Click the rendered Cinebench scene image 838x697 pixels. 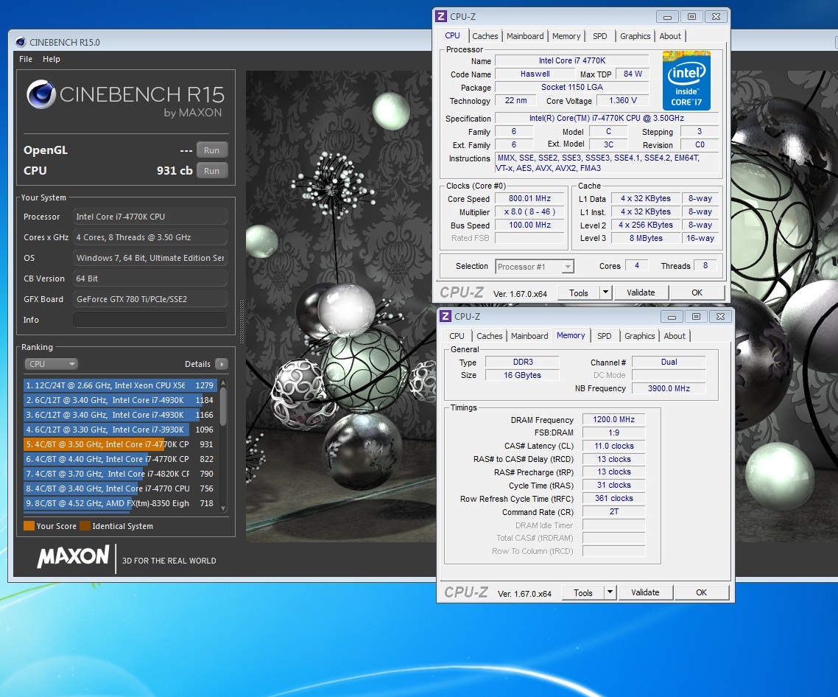pos(340,307)
